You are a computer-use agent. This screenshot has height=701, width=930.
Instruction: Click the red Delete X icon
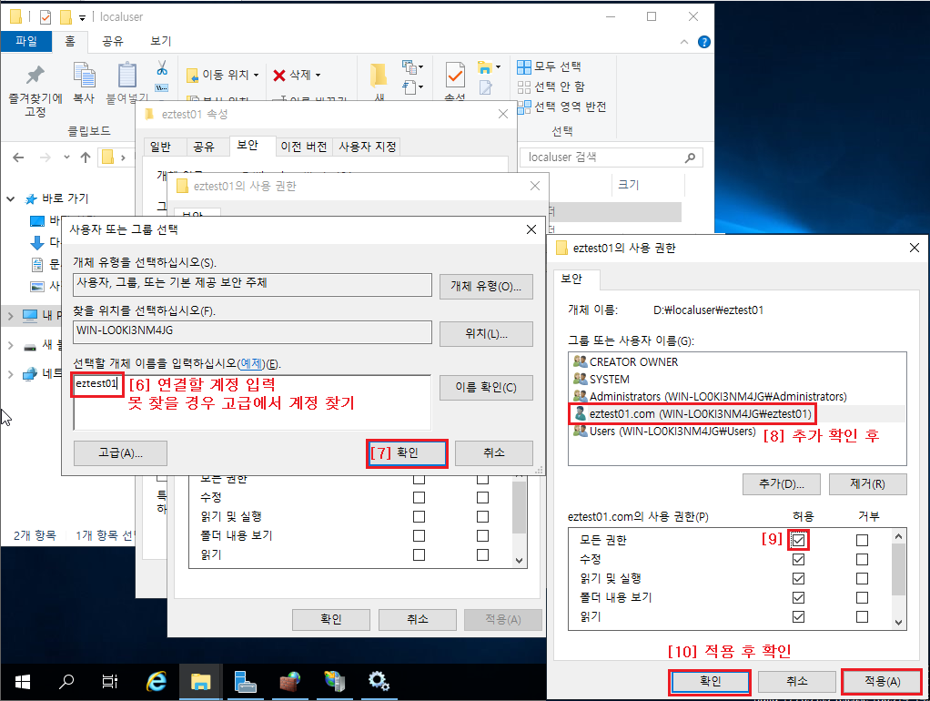(278, 76)
